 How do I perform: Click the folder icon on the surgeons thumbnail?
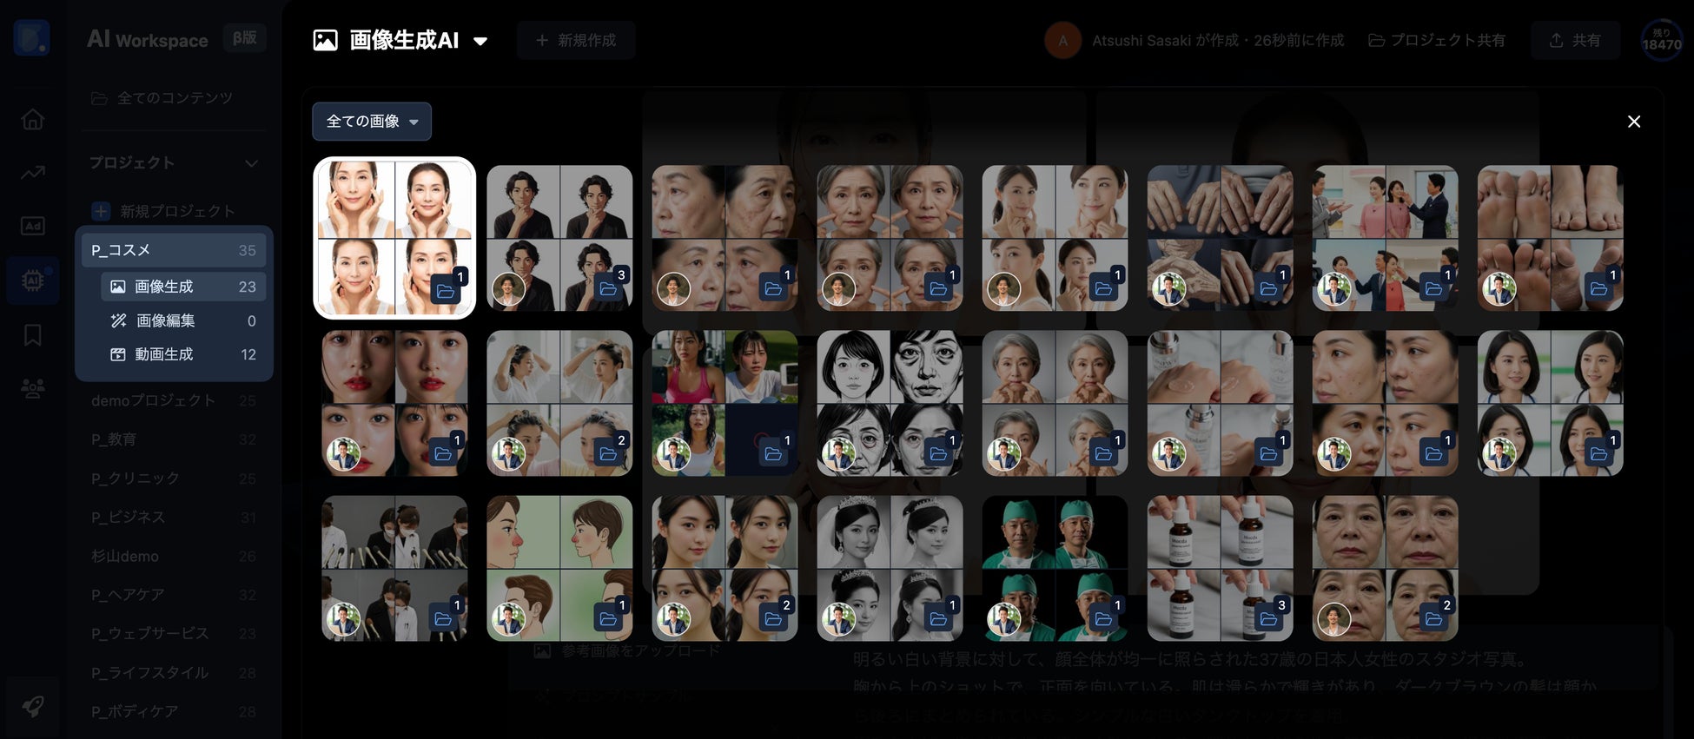click(1103, 618)
